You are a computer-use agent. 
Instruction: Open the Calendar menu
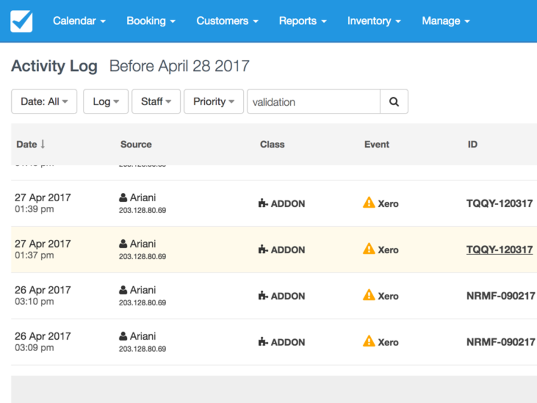pos(79,21)
